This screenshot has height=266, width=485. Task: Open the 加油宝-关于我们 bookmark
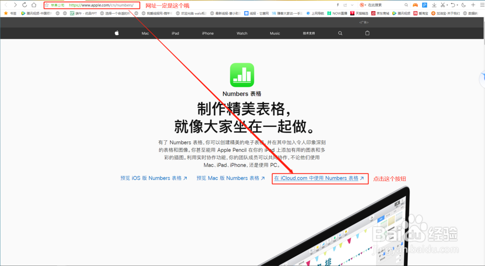click(445, 13)
